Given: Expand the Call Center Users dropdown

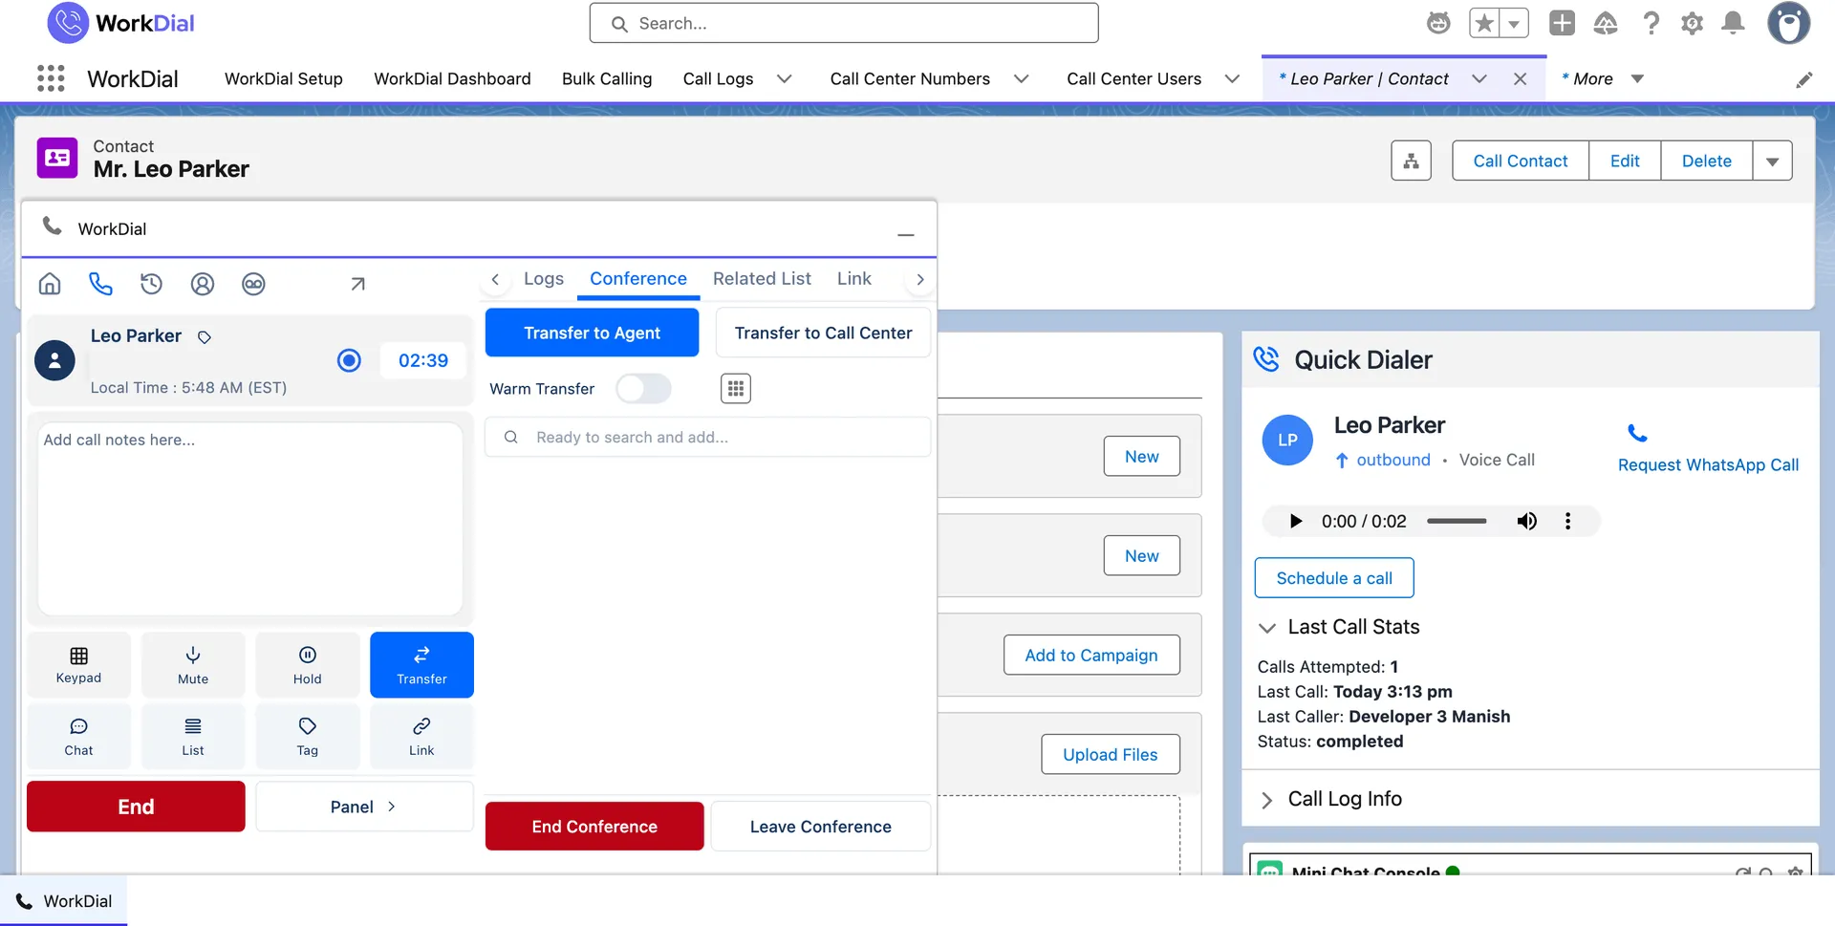Looking at the screenshot, I should [1232, 79].
